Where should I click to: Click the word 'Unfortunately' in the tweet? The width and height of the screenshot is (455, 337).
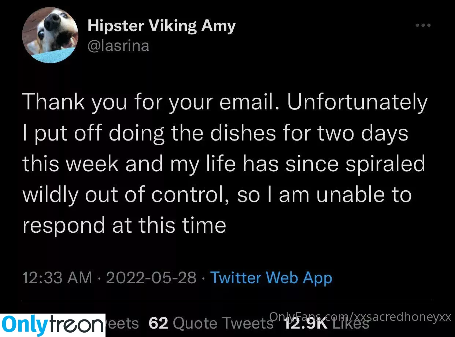(x=357, y=102)
